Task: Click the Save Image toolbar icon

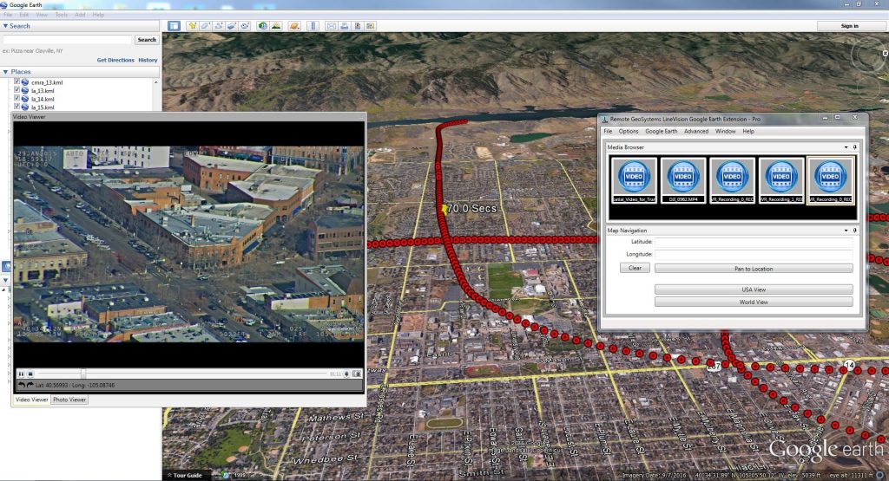Action: (x=358, y=26)
